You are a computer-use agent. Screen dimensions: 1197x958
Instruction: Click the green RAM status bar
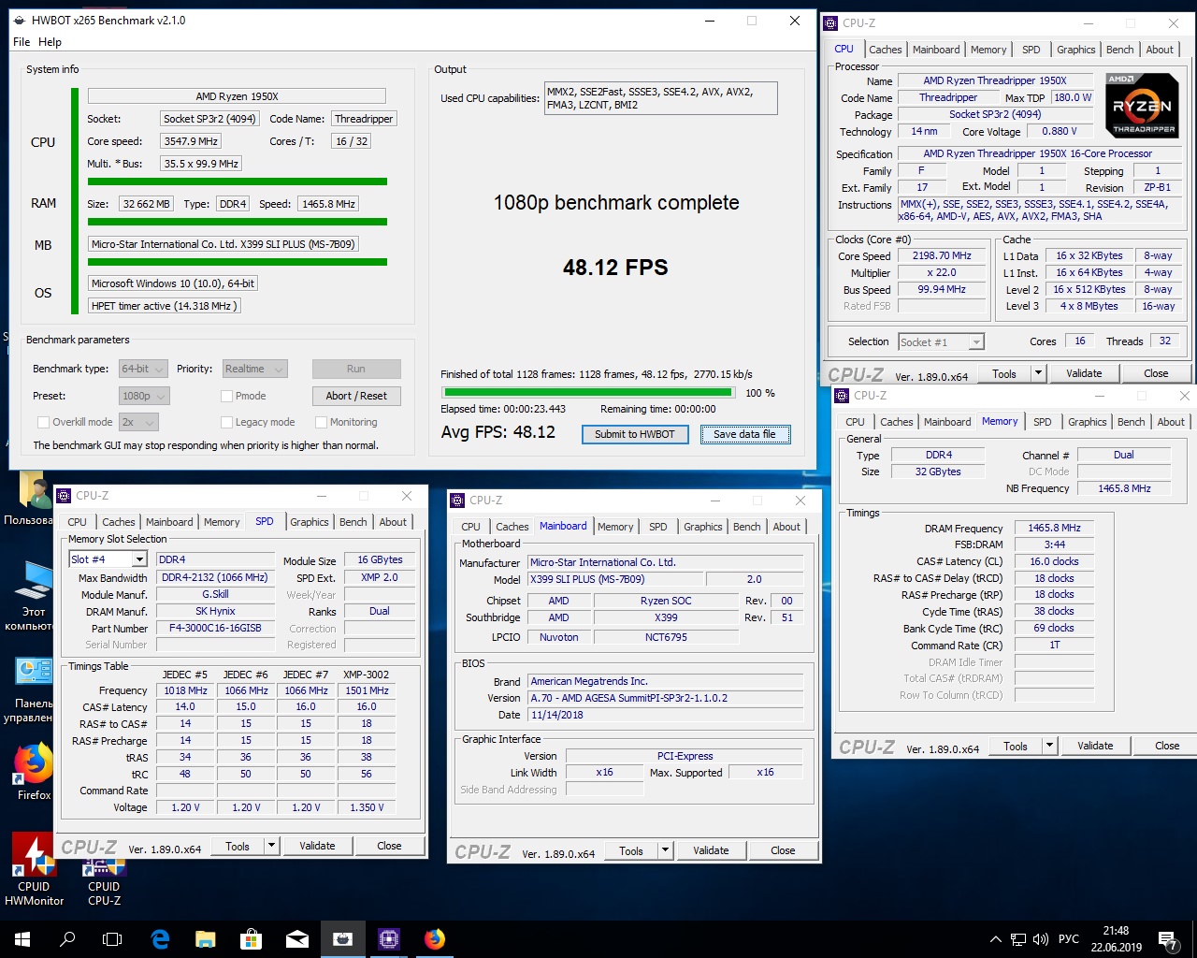click(238, 222)
